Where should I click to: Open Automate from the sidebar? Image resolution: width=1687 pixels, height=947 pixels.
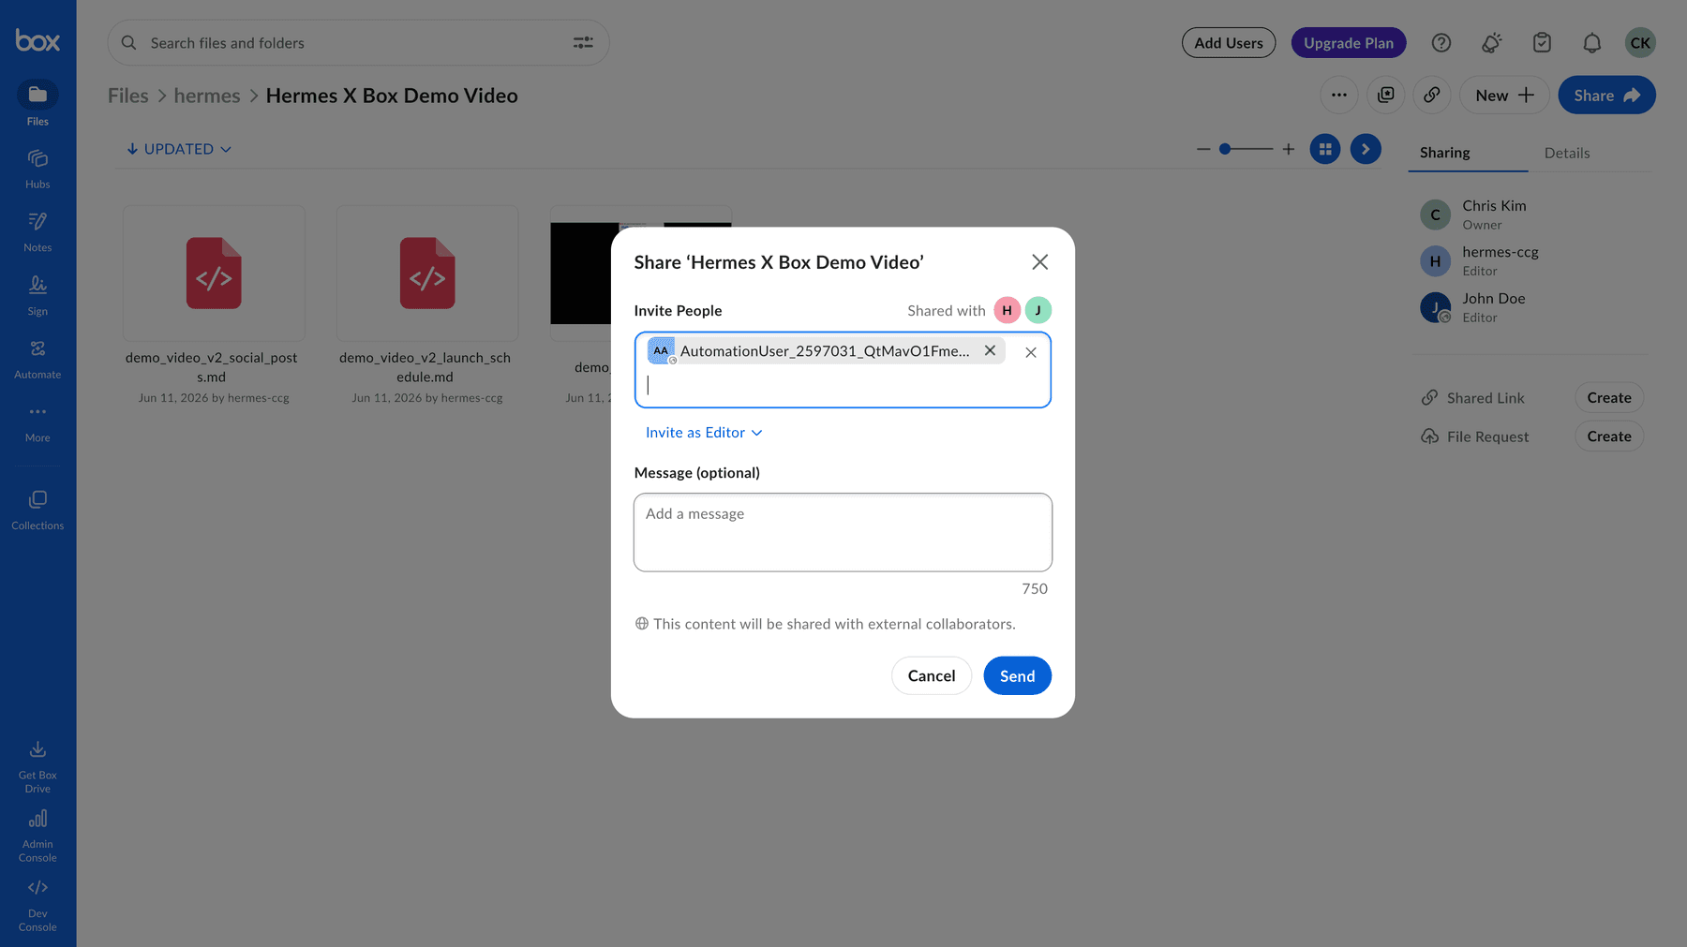(x=37, y=359)
